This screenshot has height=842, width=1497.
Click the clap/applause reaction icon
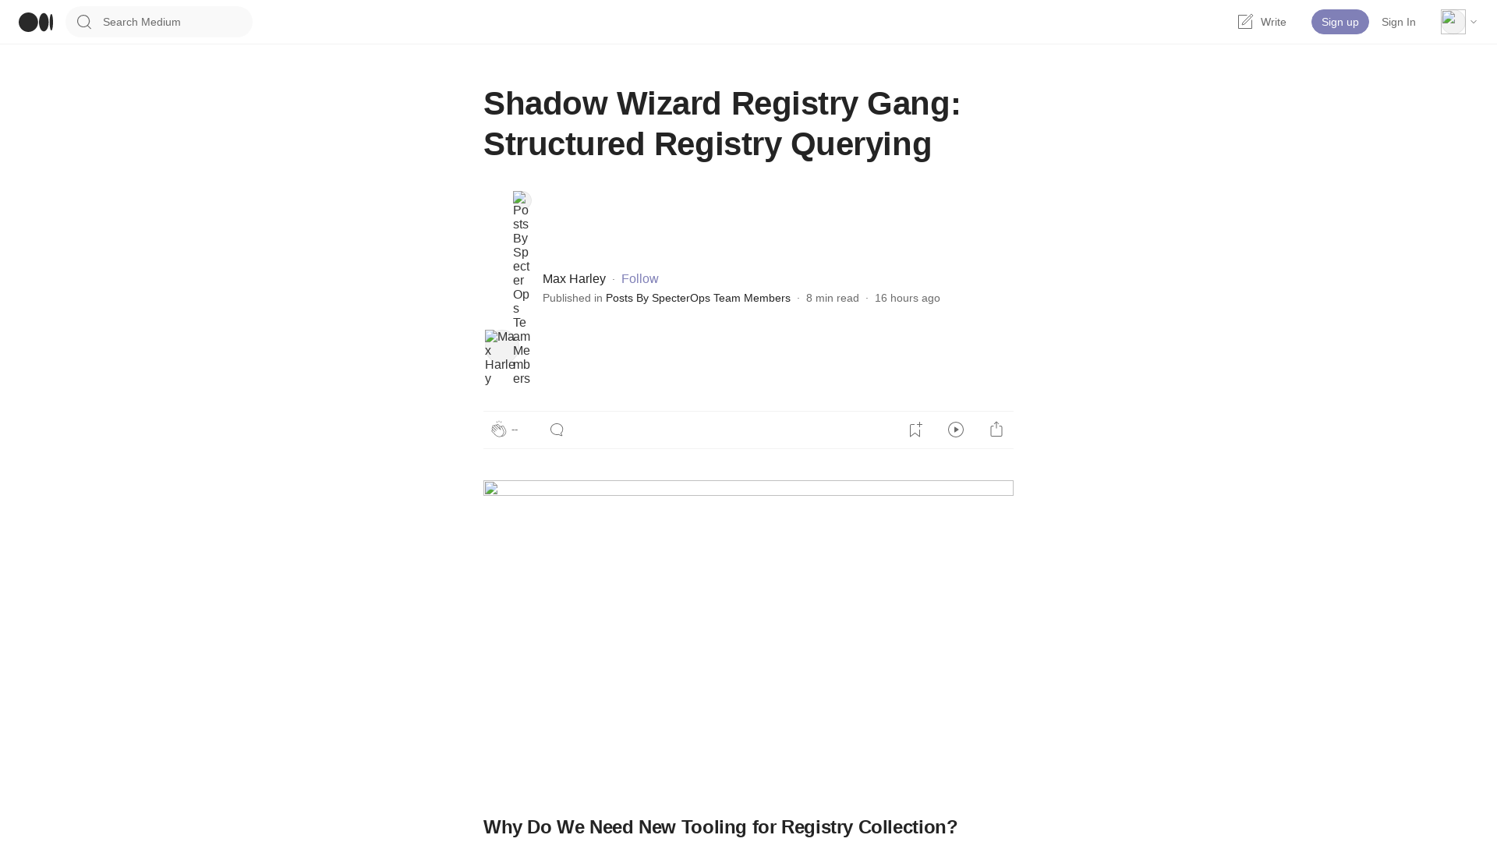[x=499, y=430]
